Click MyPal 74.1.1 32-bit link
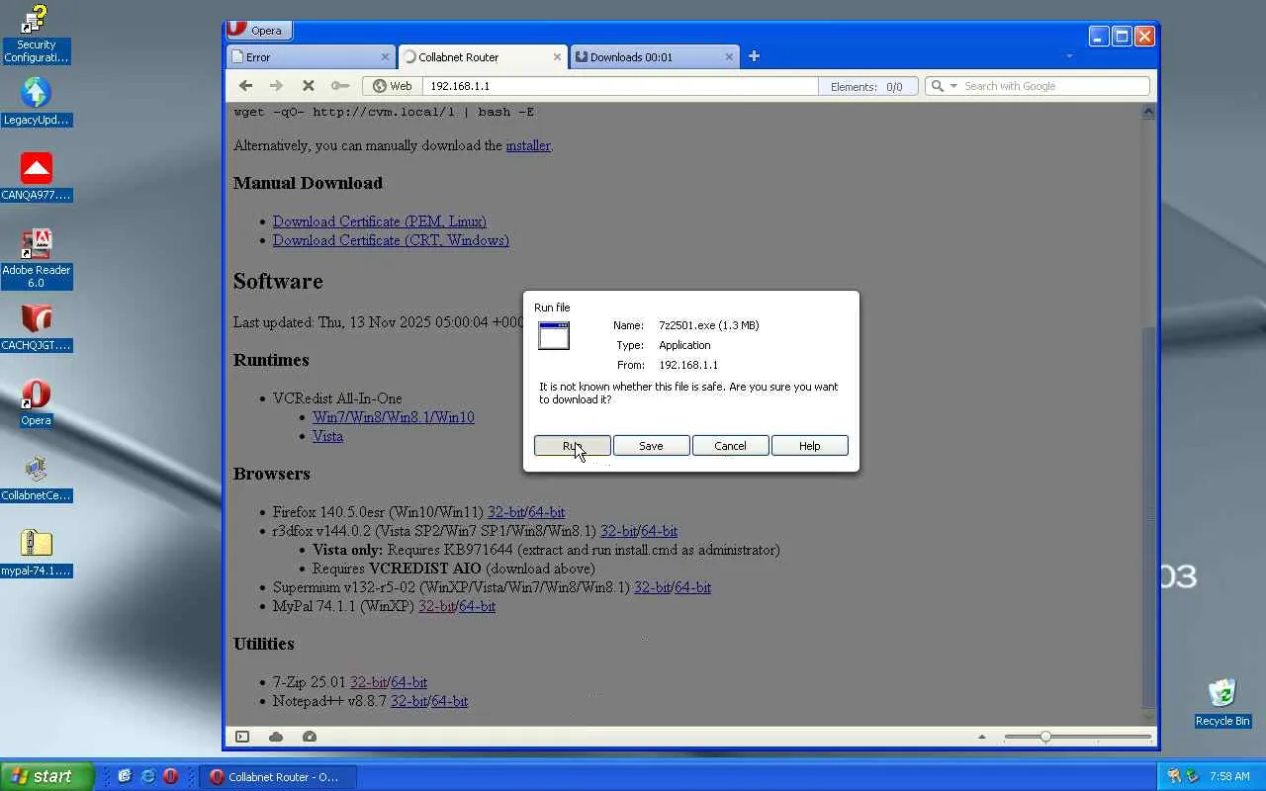Viewport: 1266px width, 791px height. [x=436, y=606]
